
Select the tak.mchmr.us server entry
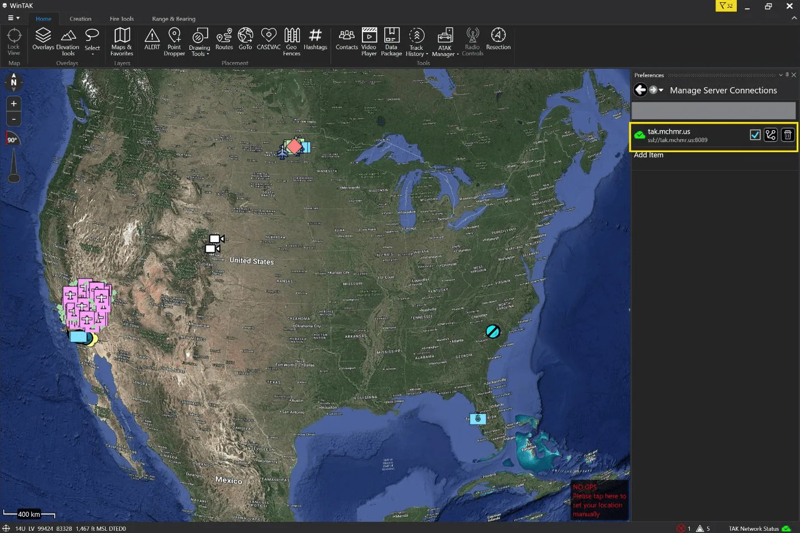[714, 136]
